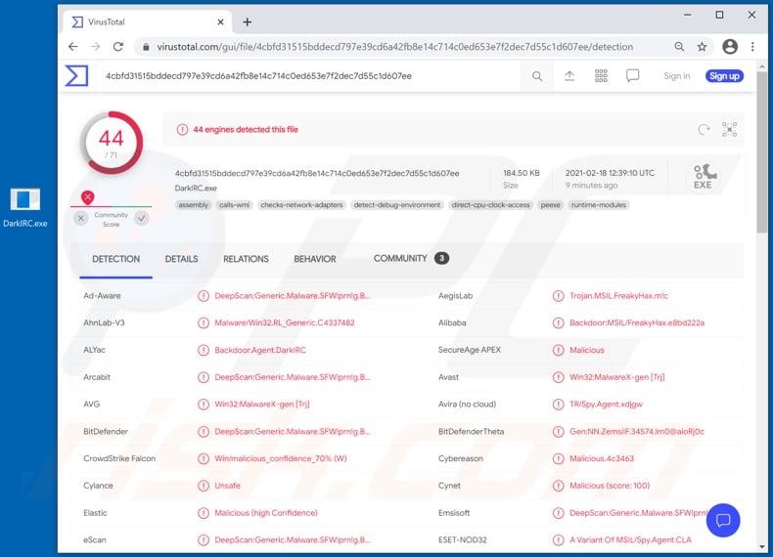Click Backdoor.Agent.DarkIRC detection text

click(x=260, y=350)
